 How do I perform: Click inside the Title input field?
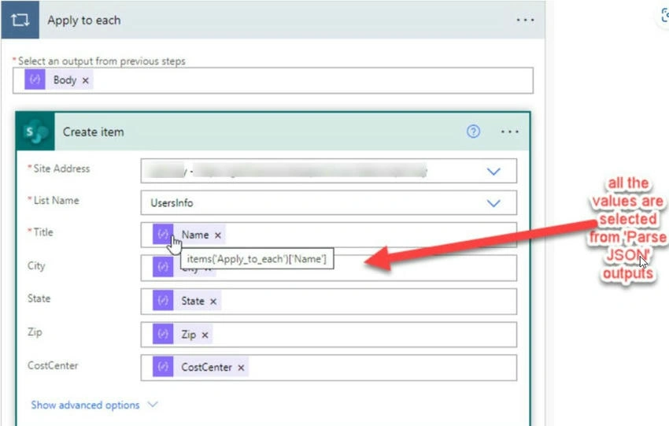328,235
